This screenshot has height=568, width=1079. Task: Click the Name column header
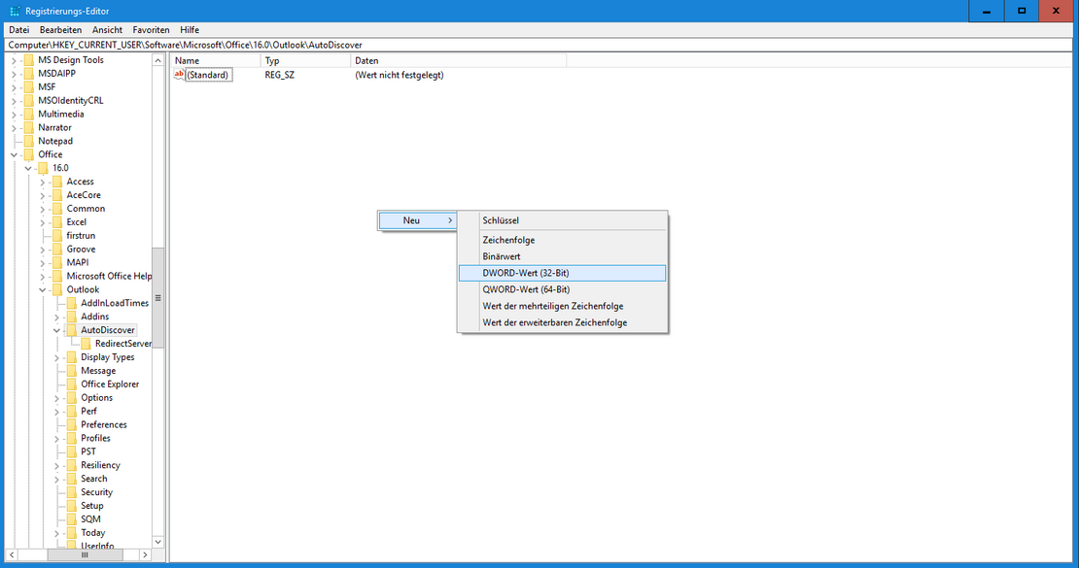coord(215,60)
